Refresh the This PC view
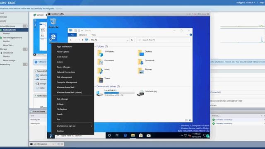Viewport: 265px width, 149px height. [x=132, y=40]
